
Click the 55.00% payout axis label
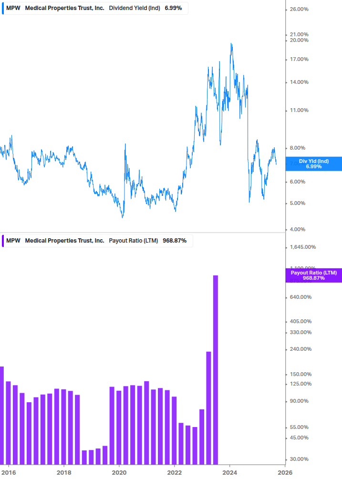(x=299, y=428)
